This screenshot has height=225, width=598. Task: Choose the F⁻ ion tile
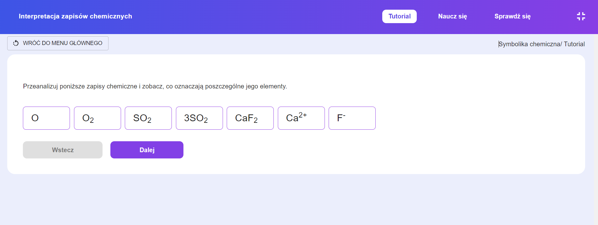coord(352,118)
